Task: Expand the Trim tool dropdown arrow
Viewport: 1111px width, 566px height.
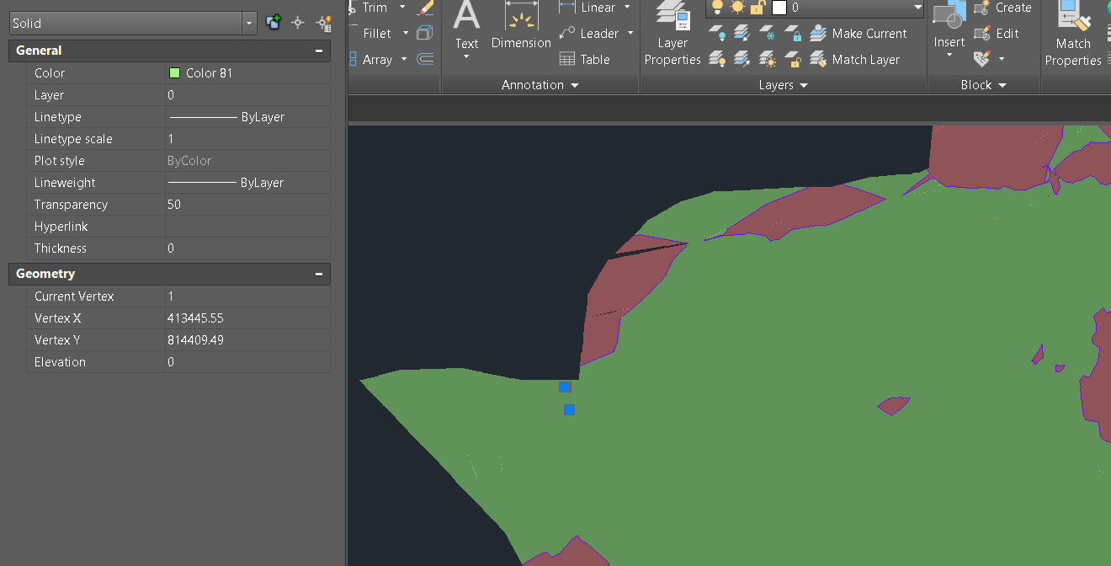Action: (x=402, y=7)
